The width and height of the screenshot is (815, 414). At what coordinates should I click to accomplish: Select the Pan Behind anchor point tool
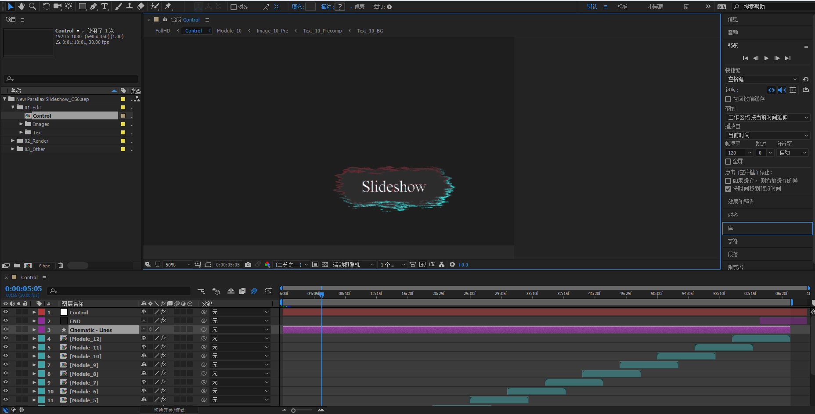coord(69,6)
